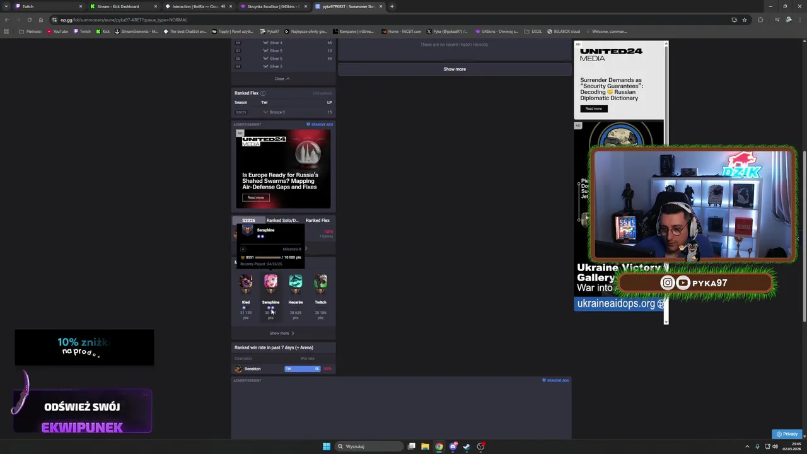Open the YouTube bookmark

point(57,32)
